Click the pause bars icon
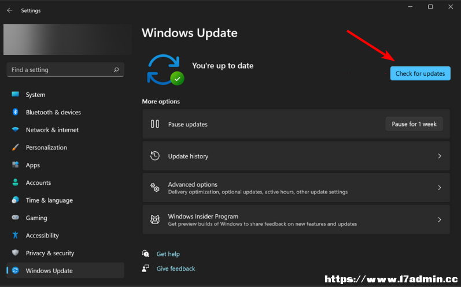Viewport: 461px width, 287px height. coord(155,124)
